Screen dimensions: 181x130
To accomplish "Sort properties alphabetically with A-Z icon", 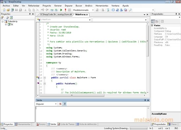I will coord(157,21).
